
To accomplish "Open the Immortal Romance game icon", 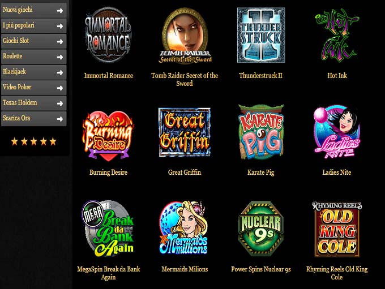I will pyautogui.click(x=108, y=35).
